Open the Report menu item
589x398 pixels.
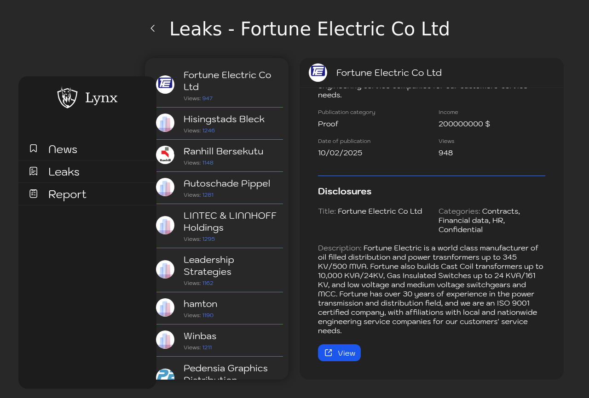pos(87,194)
